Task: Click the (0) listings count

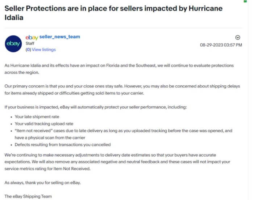Action: [28, 50]
